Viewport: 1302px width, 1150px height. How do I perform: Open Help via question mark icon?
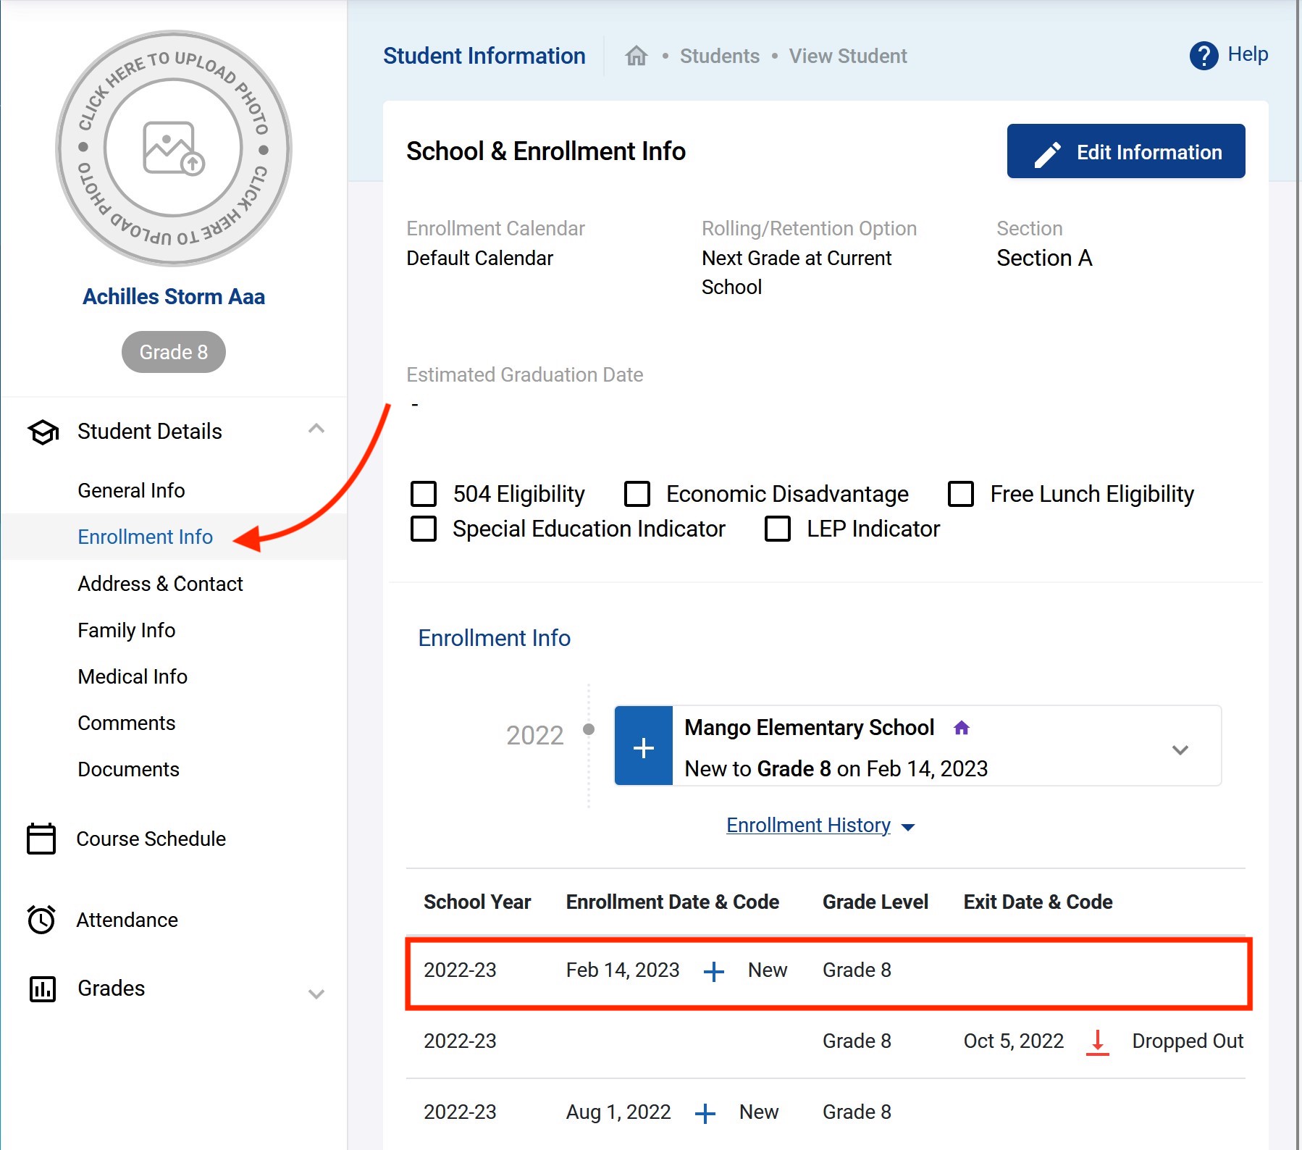point(1204,56)
